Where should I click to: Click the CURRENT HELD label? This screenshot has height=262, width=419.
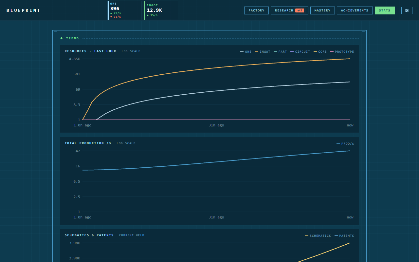coord(132,235)
